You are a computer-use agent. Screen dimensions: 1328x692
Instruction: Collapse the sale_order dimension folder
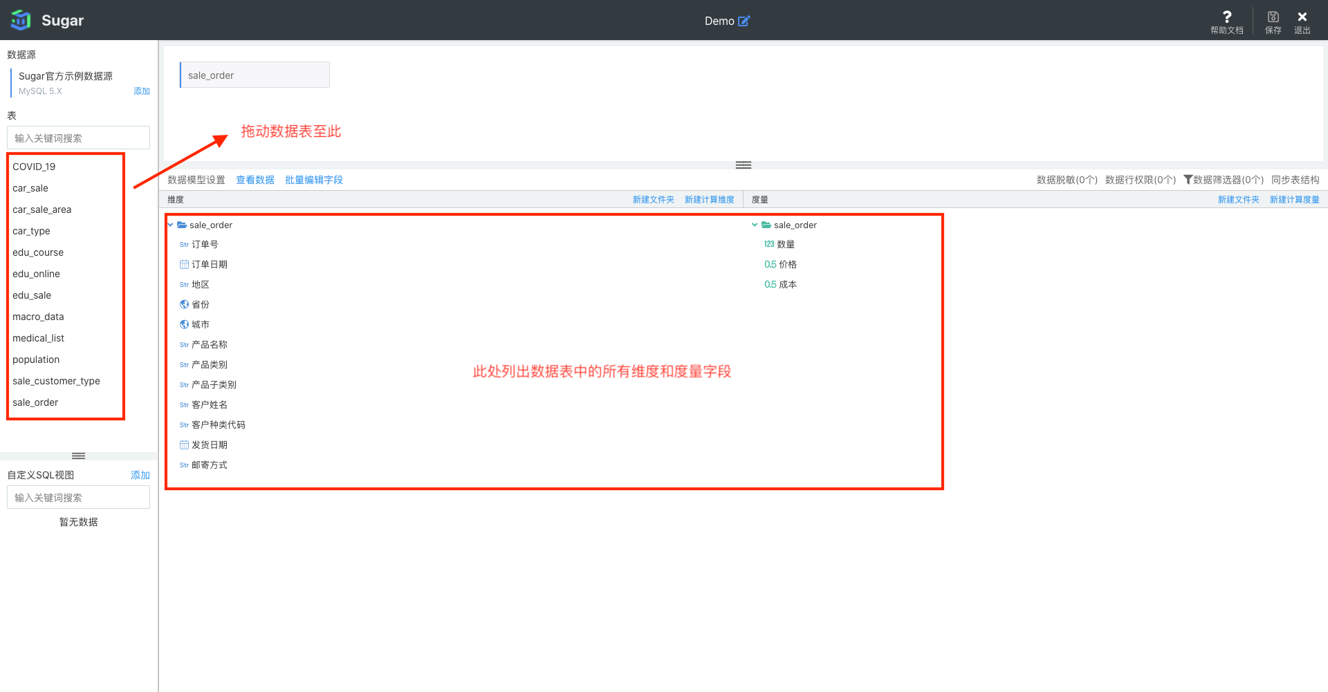pyautogui.click(x=171, y=225)
